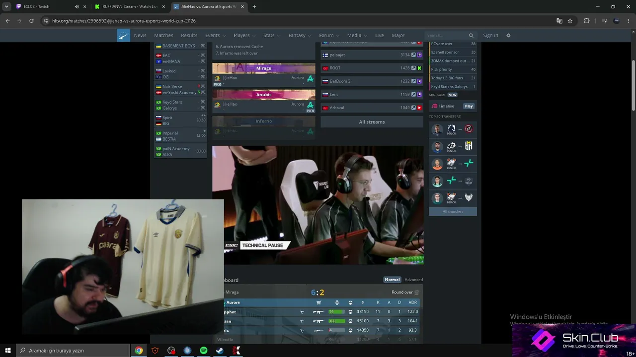Switch to the RUFFIANVL Stream browser tab

click(x=130, y=6)
